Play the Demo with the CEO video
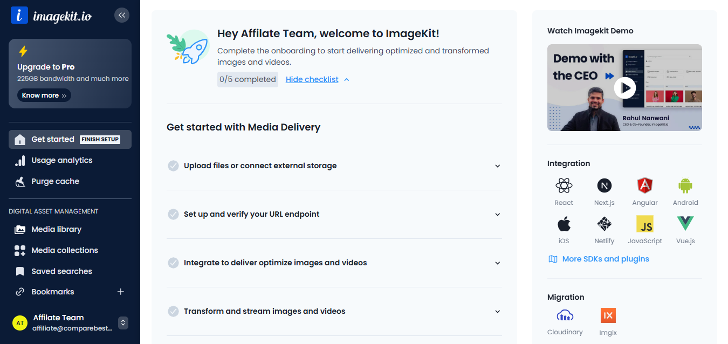 coord(625,87)
